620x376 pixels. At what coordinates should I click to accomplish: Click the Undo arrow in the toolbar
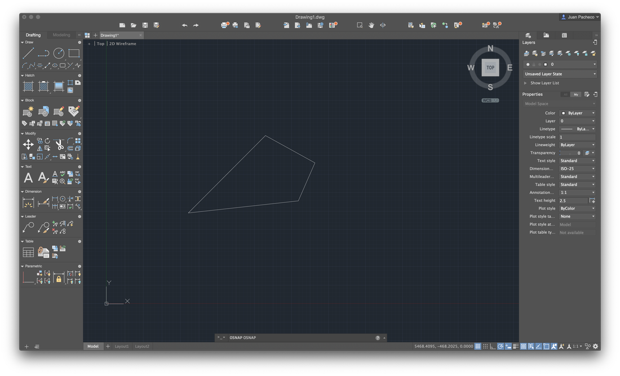(185, 25)
